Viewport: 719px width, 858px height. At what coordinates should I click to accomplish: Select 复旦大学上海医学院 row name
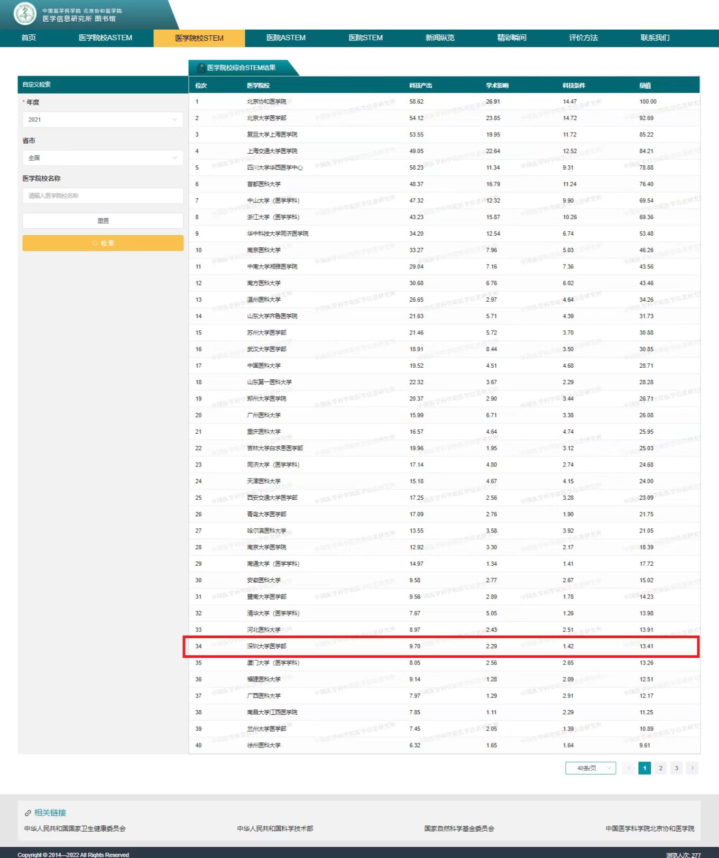(x=272, y=135)
